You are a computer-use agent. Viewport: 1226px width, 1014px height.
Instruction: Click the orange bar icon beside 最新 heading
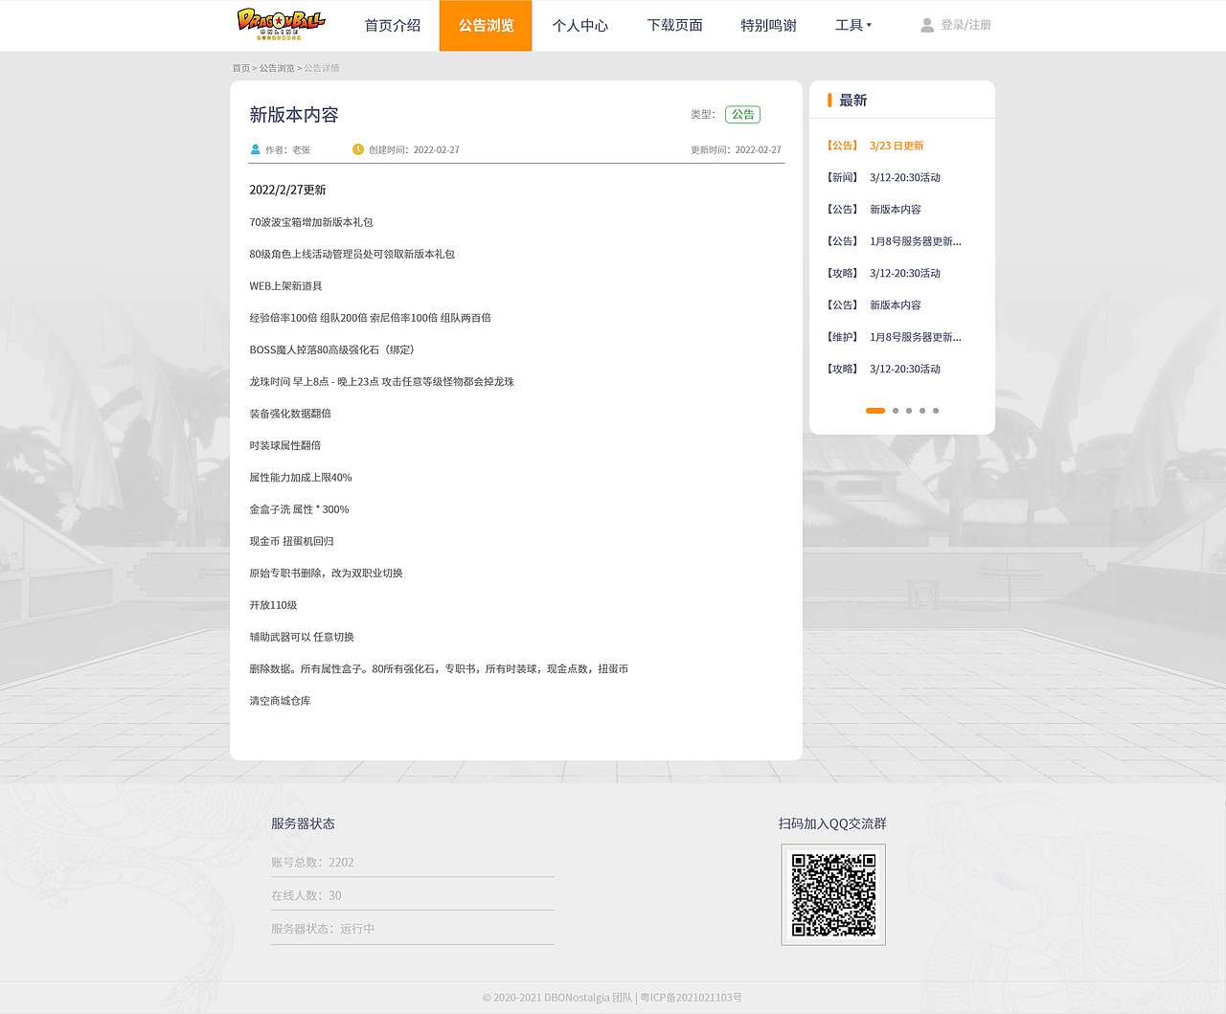point(829,100)
